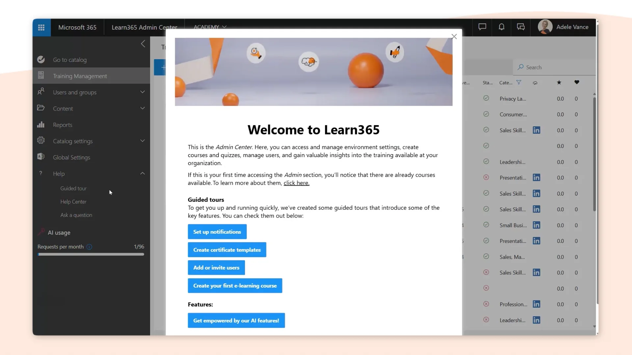Click the info icon beside Requests per month
This screenshot has height=355, width=632.
click(89, 247)
